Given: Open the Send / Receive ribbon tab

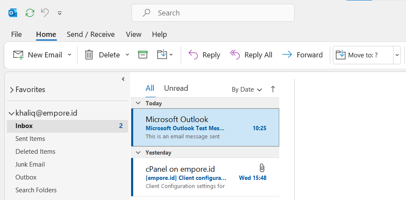Looking at the screenshot, I should (91, 34).
